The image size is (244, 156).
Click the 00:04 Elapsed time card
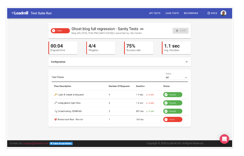point(63,48)
